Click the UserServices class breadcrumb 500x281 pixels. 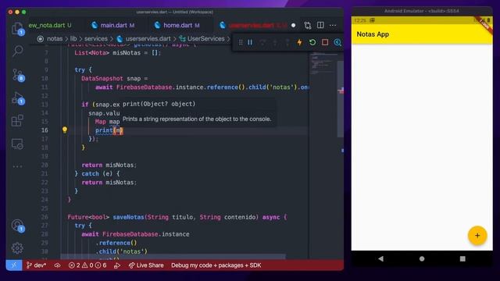click(x=206, y=38)
